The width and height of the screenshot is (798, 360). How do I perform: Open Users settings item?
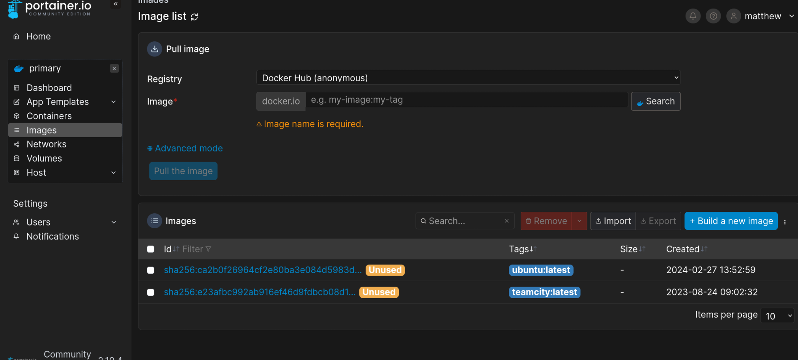tap(38, 222)
